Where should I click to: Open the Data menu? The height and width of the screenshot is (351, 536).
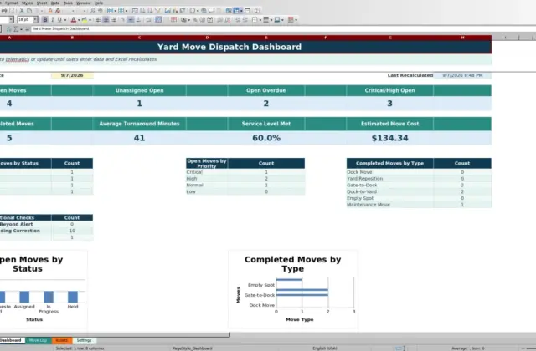pos(55,3)
